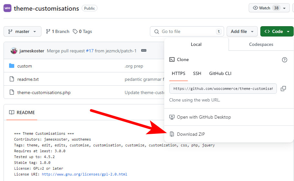294x181 pixels.
Task: Click the clone help question mark icon
Action: 284,60
